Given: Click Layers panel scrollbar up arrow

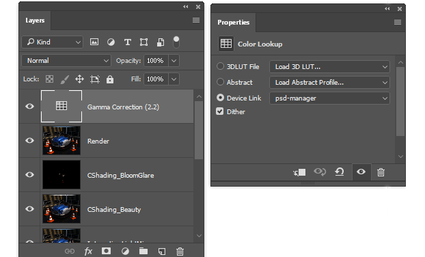Looking at the screenshot, I should tap(199, 96).
